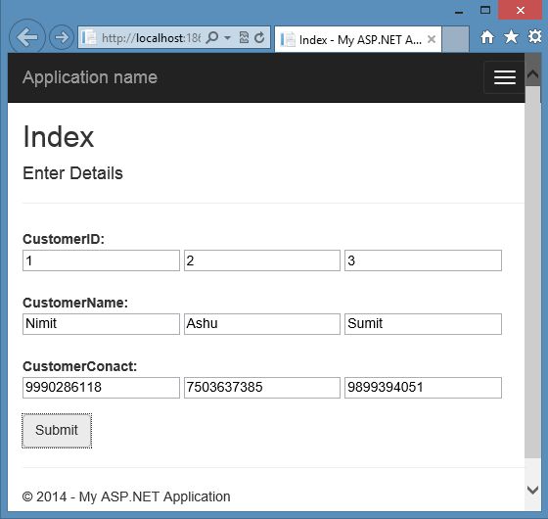The width and height of the screenshot is (548, 519).
Task: Focus the CustomerName field with Ashu
Action: [x=262, y=324]
